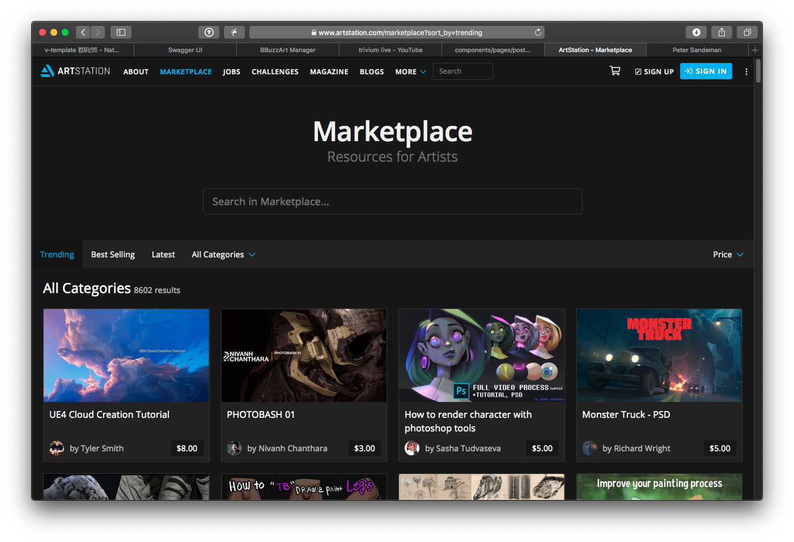Switch to the Swagger UI browser tab

pyautogui.click(x=185, y=50)
